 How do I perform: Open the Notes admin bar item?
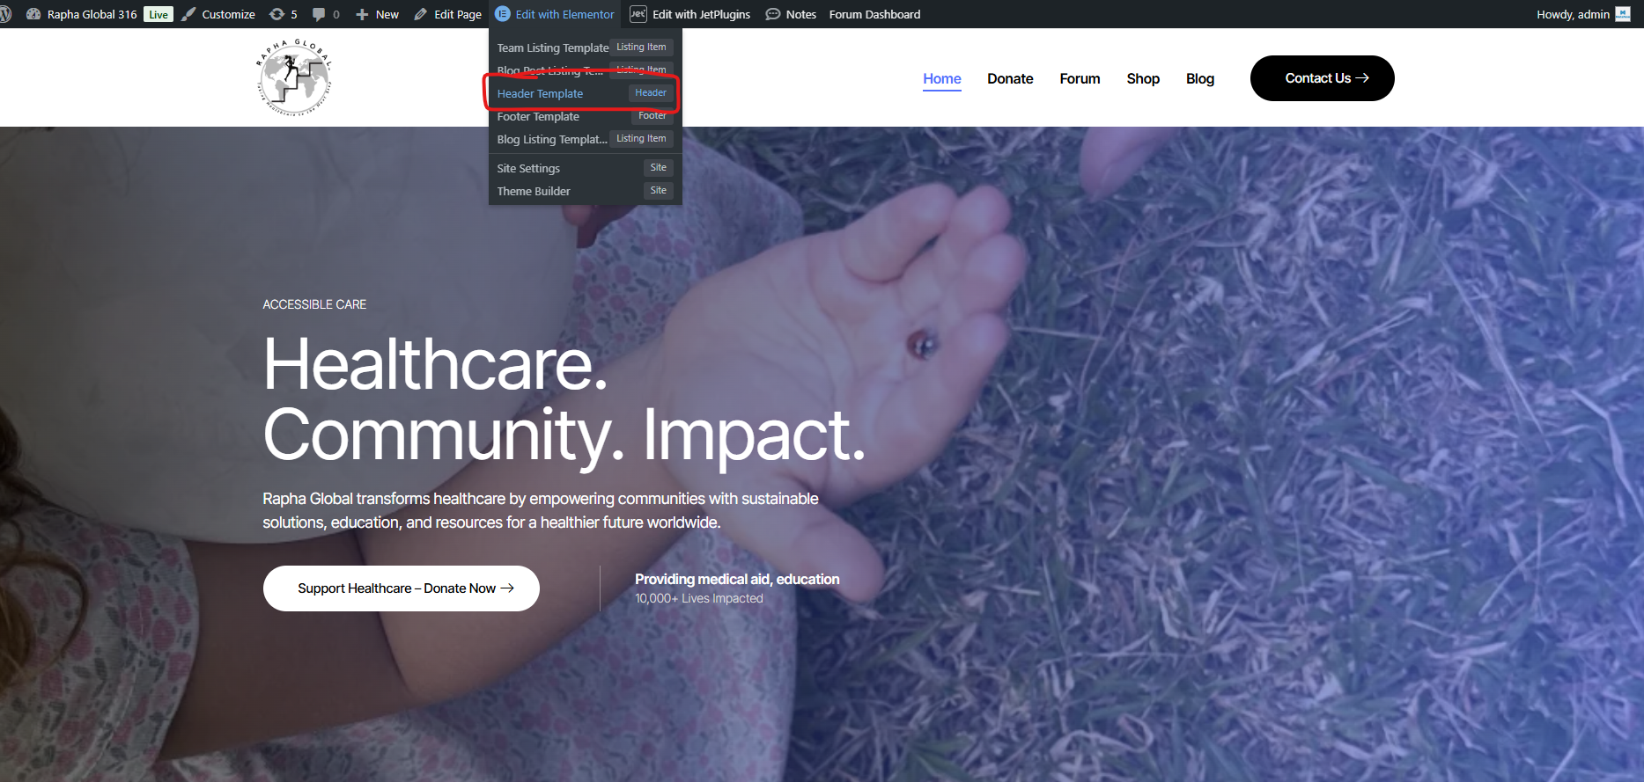click(x=791, y=14)
